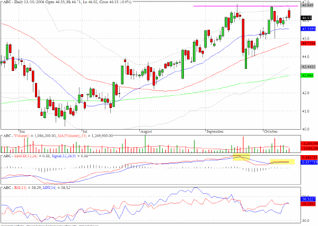Select the red 1,086,200 volume value label

tap(310, 148)
